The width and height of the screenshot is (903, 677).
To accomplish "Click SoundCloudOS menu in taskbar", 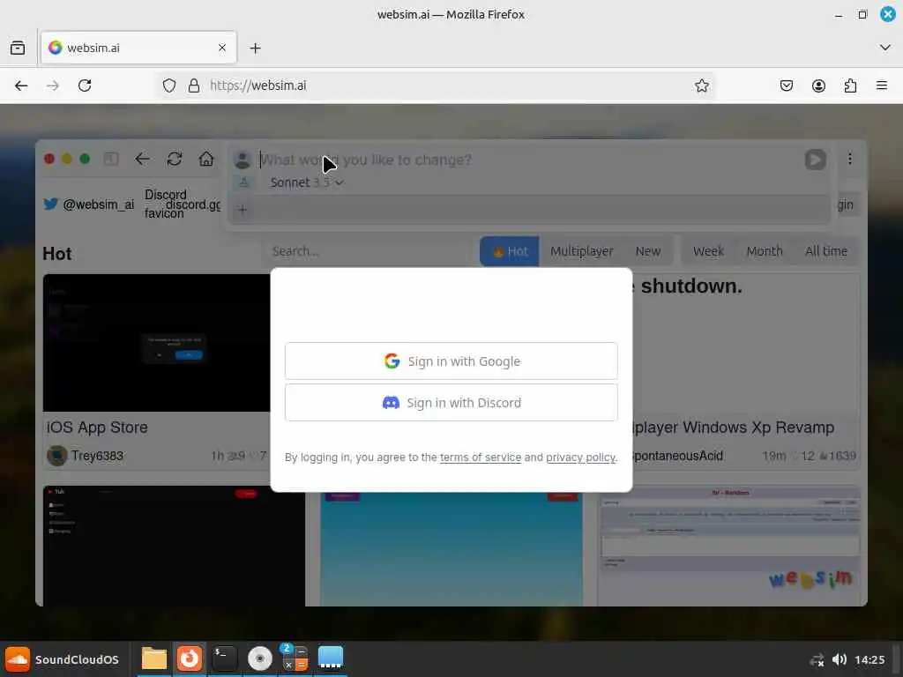I will [63, 659].
